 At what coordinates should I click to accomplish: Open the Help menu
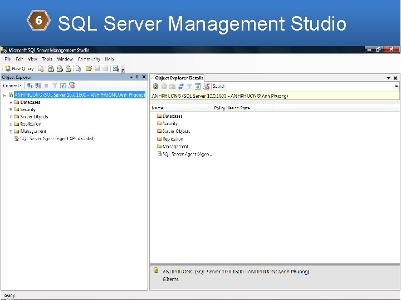(110, 59)
